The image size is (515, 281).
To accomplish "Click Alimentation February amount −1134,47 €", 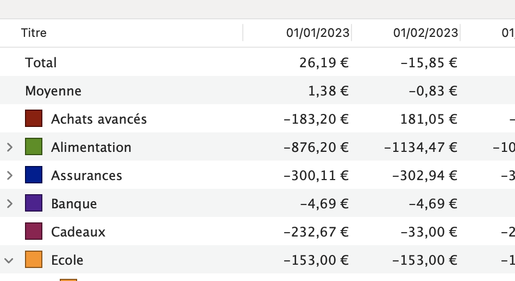I will click(x=420, y=148).
